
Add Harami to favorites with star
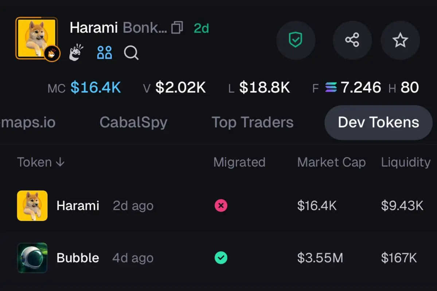(x=400, y=40)
